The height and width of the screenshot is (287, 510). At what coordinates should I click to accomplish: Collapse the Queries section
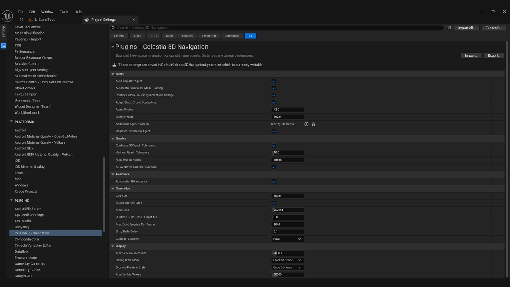[x=113, y=138]
